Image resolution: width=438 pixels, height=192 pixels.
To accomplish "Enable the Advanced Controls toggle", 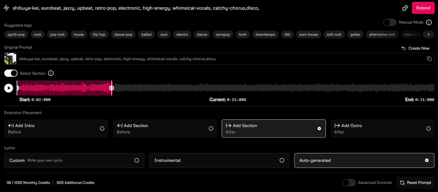I will pyautogui.click(x=349, y=183).
